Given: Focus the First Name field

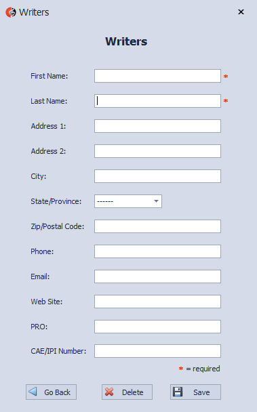Looking at the screenshot, I should (x=157, y=76).
